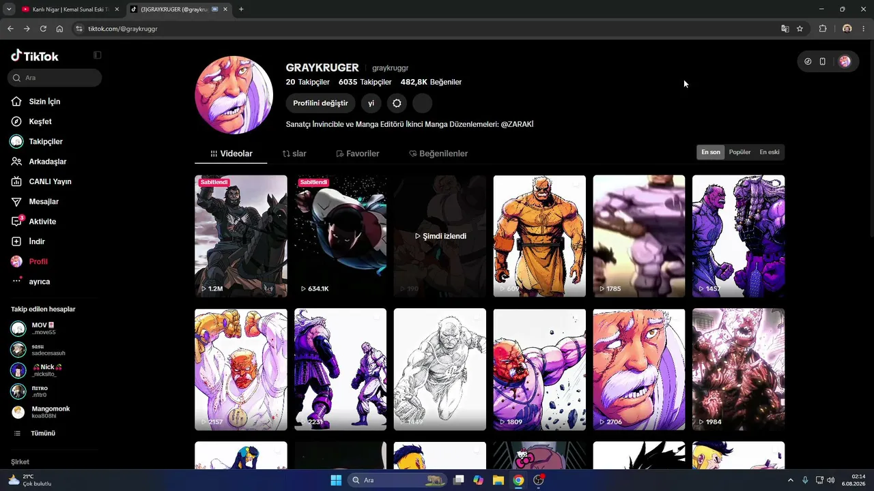The width and height of the screenshot is (874, 491).
Task: Collapse the TikTok sidebar panel icon
Action: [x=98, y=55]
